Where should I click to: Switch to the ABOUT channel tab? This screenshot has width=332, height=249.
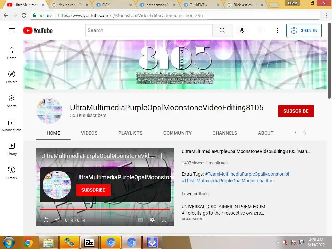point(266,133)
